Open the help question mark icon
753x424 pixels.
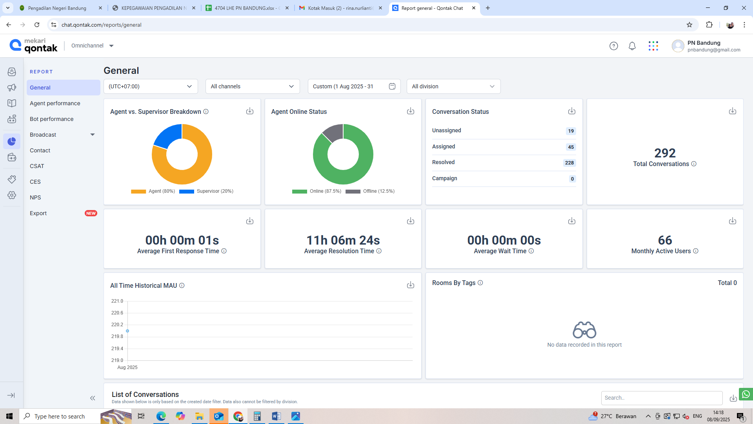click(x=613, y=46)
